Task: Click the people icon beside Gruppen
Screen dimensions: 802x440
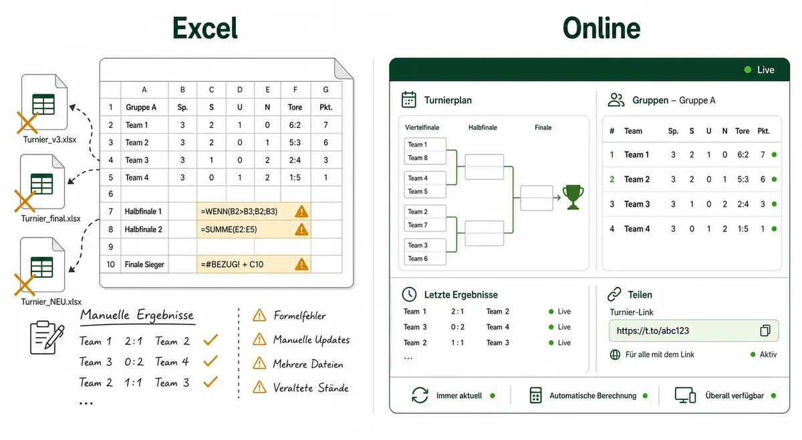Action: [616, 100]
